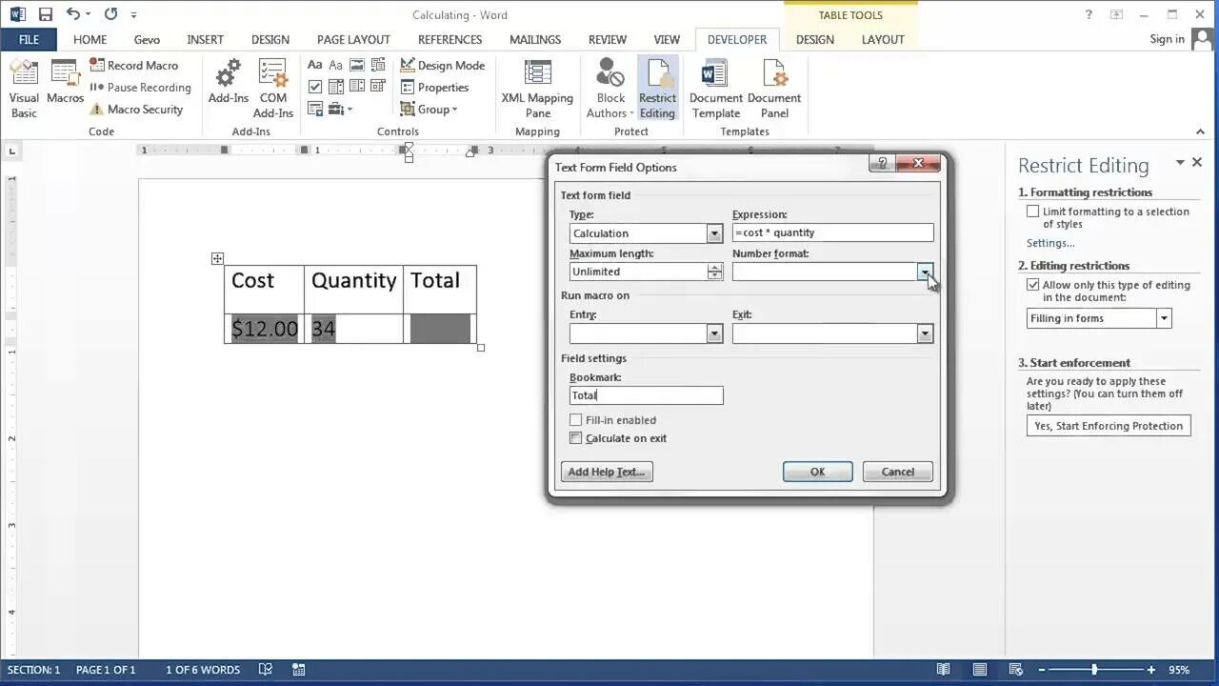Open the FILE tab

click(29, 39)
